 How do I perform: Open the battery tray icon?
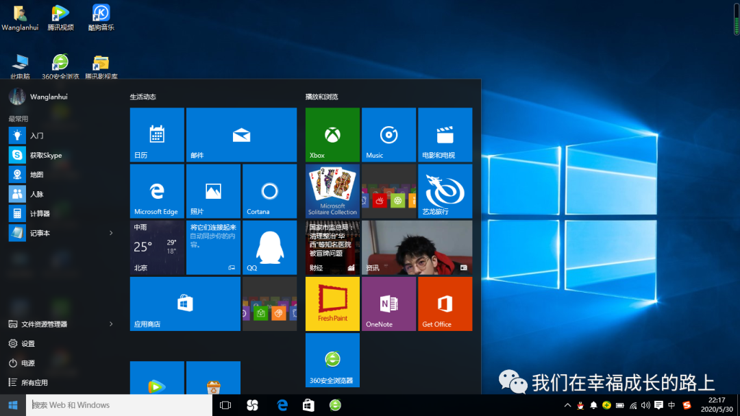click(619, 405)
